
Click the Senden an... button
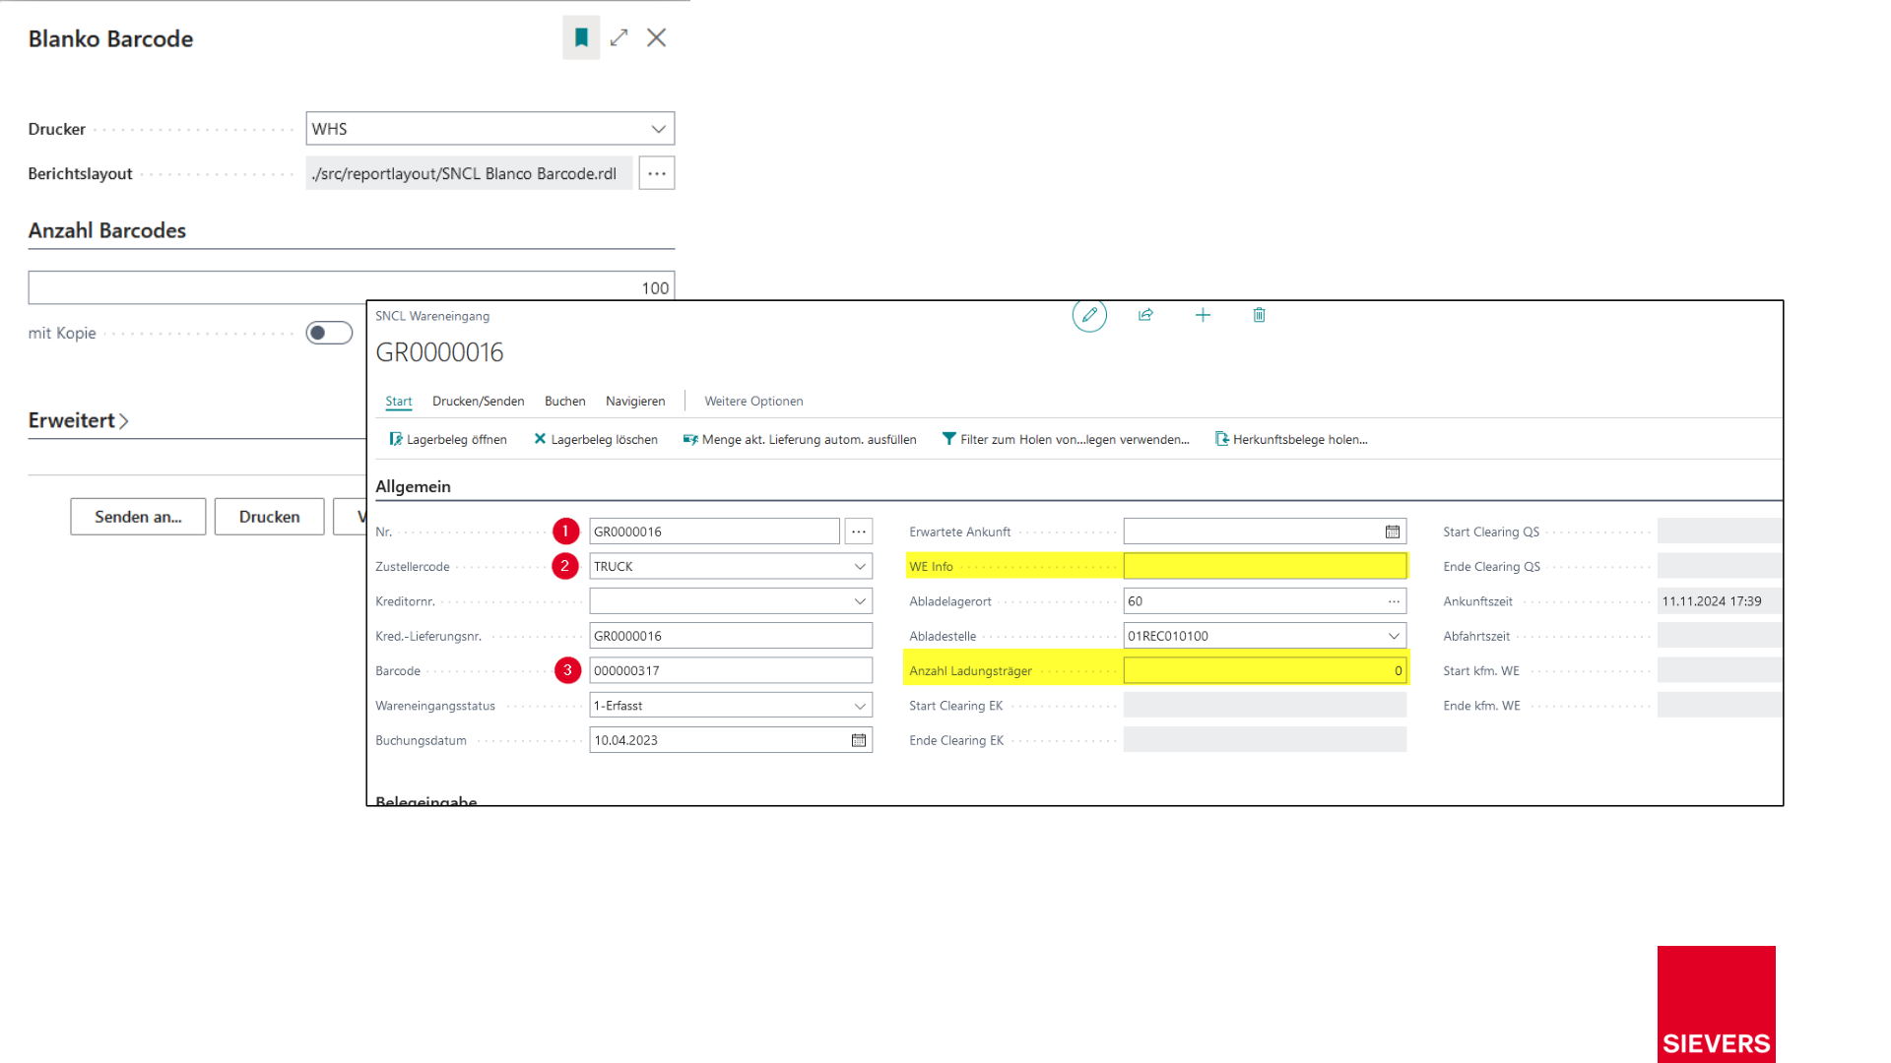(x=138, y=517)
